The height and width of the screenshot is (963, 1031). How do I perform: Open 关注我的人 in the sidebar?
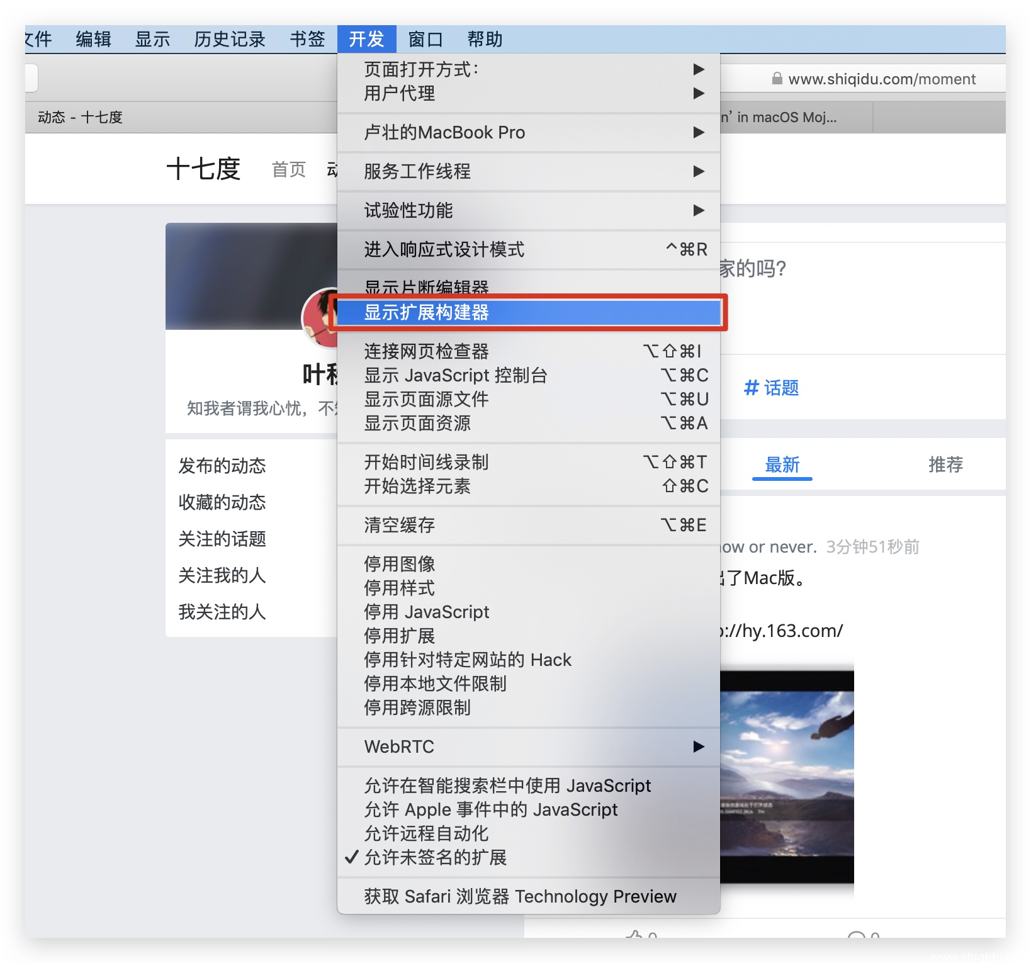(222, 575)
